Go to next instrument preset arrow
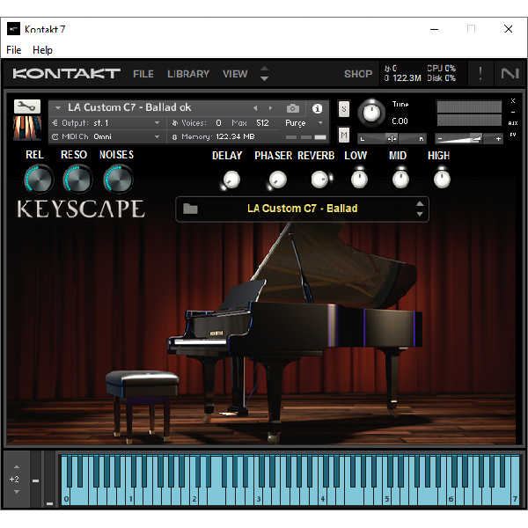This screenshot has width=528, height=528. pyautogui.click(x=270, y=108)
